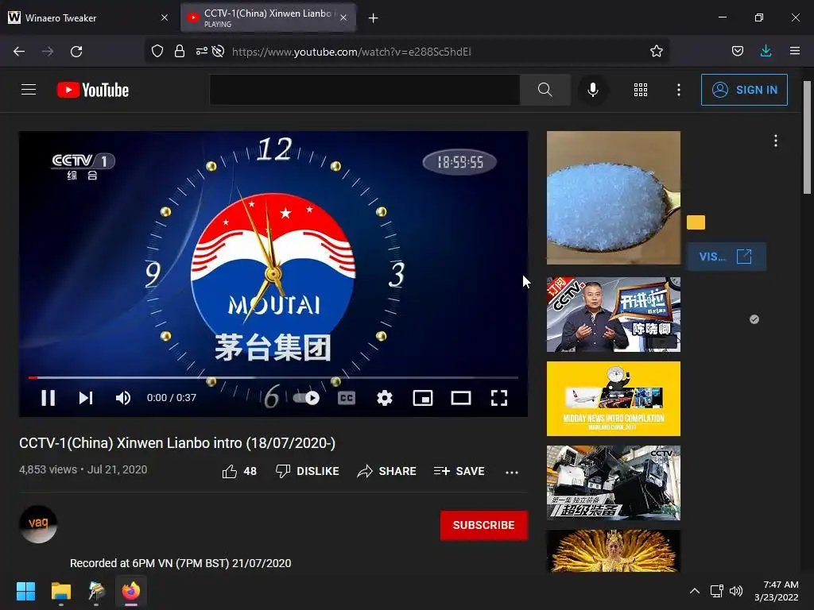
Task: Click the Firefox taskbar icon
Action: [x=131, y=591]
